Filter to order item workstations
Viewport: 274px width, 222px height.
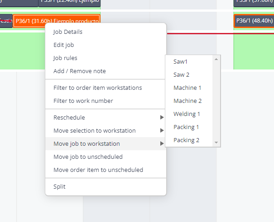coord(98,88)
